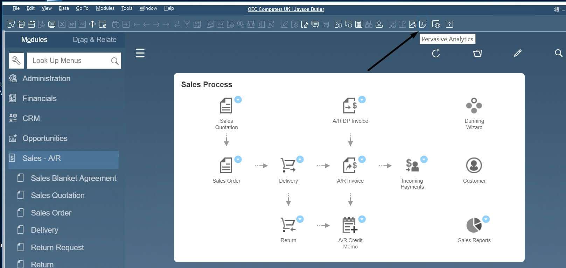The width and height of the screenshot is (566, 268).
Task: Click magnifier inside Look Up Menus field
Action: coord(114,61)
